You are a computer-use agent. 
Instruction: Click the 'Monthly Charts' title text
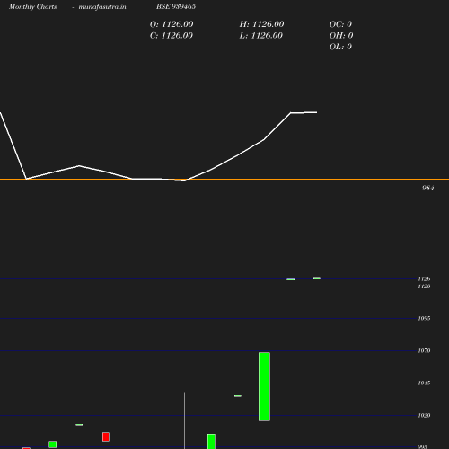33,7
